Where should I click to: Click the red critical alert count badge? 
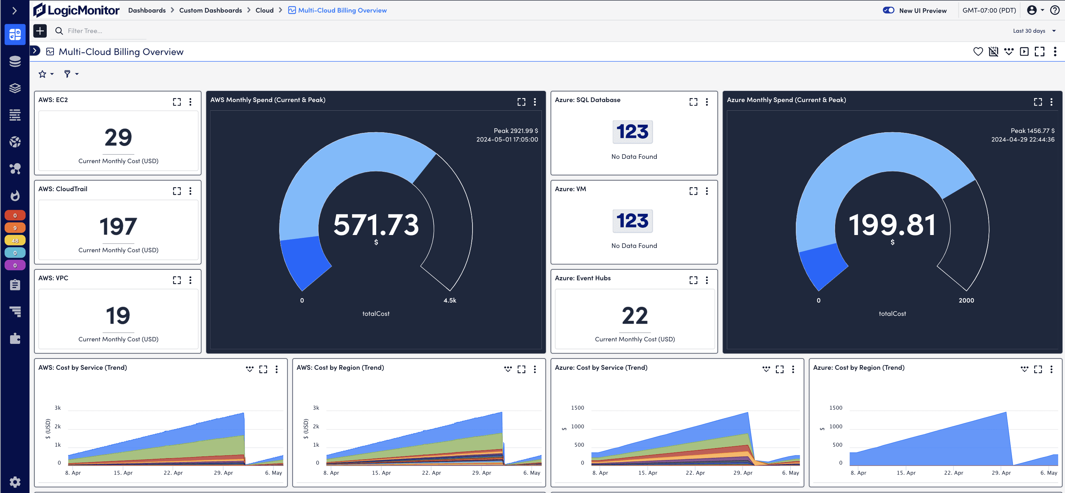click(15, 216)
